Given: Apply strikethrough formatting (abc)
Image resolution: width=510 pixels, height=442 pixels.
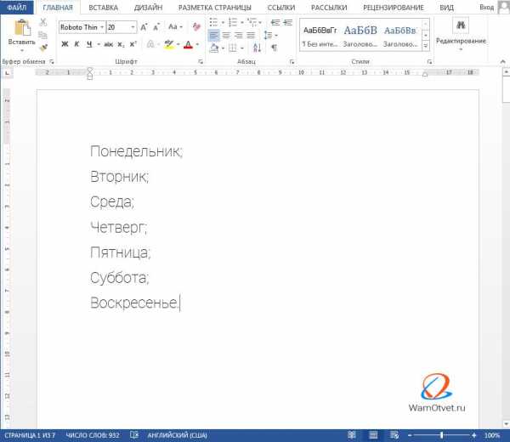Looking at the screenshot, I should pyautogui.click(x=108, y=44).
